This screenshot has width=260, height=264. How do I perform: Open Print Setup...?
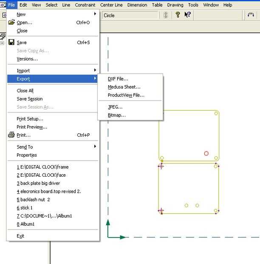[52, 119]
